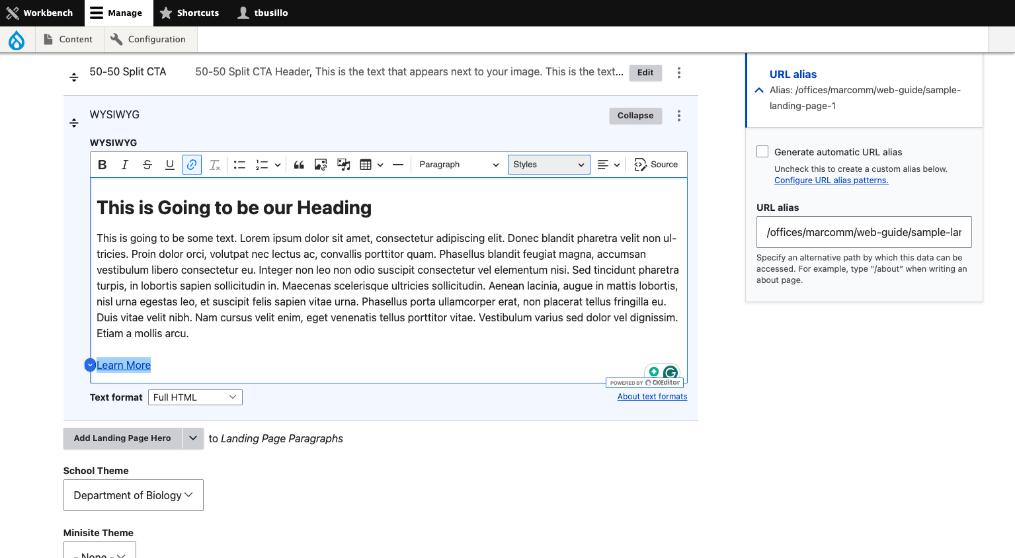The height and width of the screenshot is (558, 1015).
Task: Click Add Landing Page Hero button
Action: tap(122, 438)
